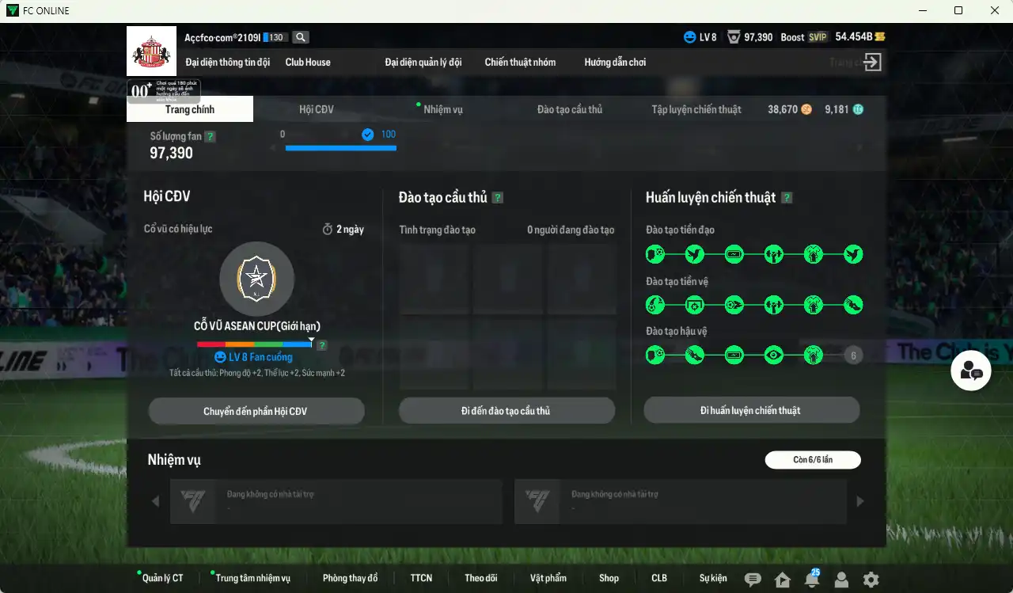This screenshot has width=1013, height=593.
Task: Open the chat bubble icon in the bottom bar
Action: coord(753,580)
